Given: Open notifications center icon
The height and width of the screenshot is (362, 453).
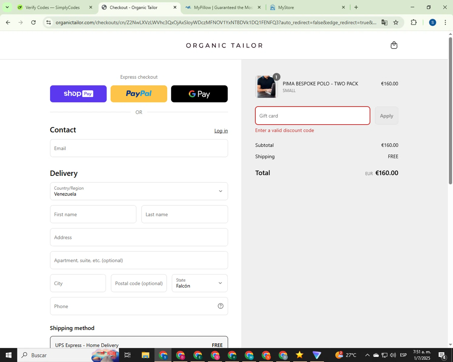Looking at the screenshot, I should 442,355.
